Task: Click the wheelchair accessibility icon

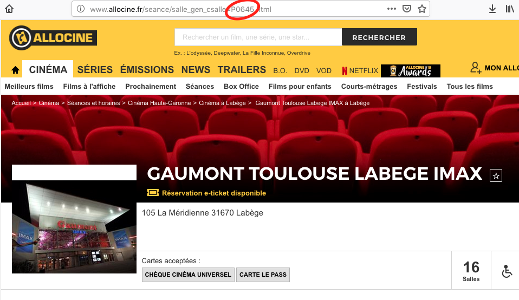Action: tap(507, 271)
